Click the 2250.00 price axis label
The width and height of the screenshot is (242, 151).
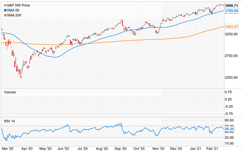coord(231,78)
